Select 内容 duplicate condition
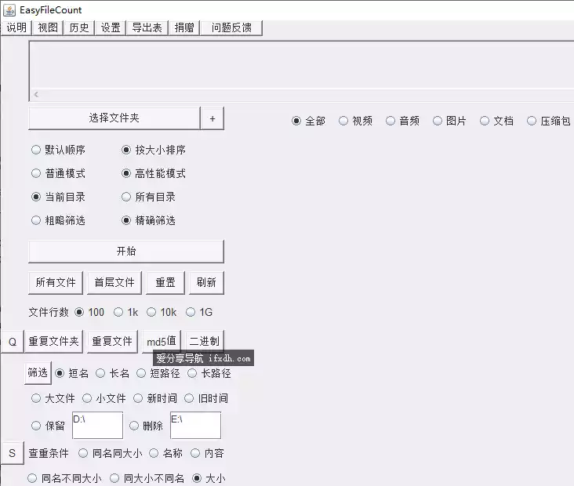 pos(208,453)
